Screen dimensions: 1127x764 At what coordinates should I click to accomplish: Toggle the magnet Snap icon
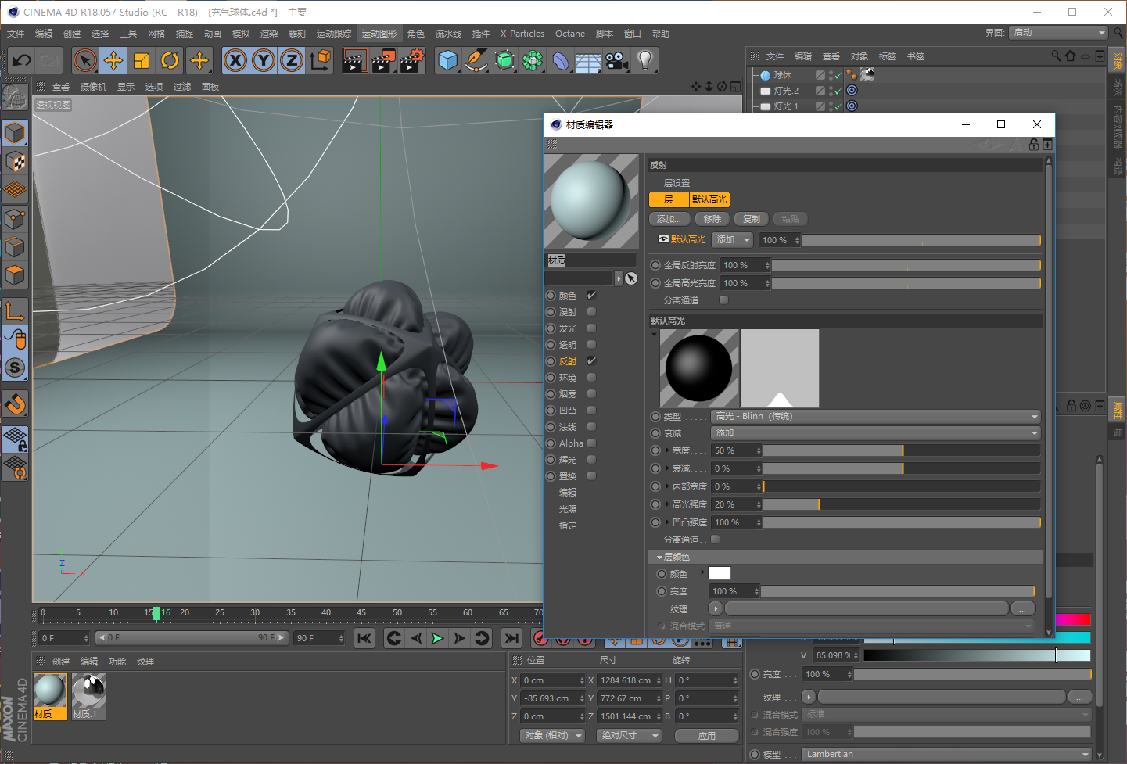coord(15,404)
